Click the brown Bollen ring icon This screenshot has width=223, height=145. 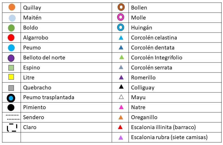(121, 7)
